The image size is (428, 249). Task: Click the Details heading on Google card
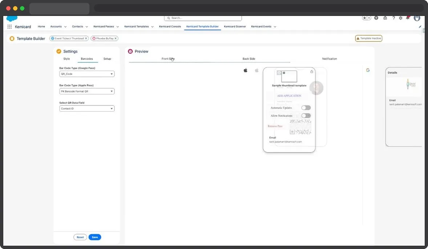[x=392, y=73]
